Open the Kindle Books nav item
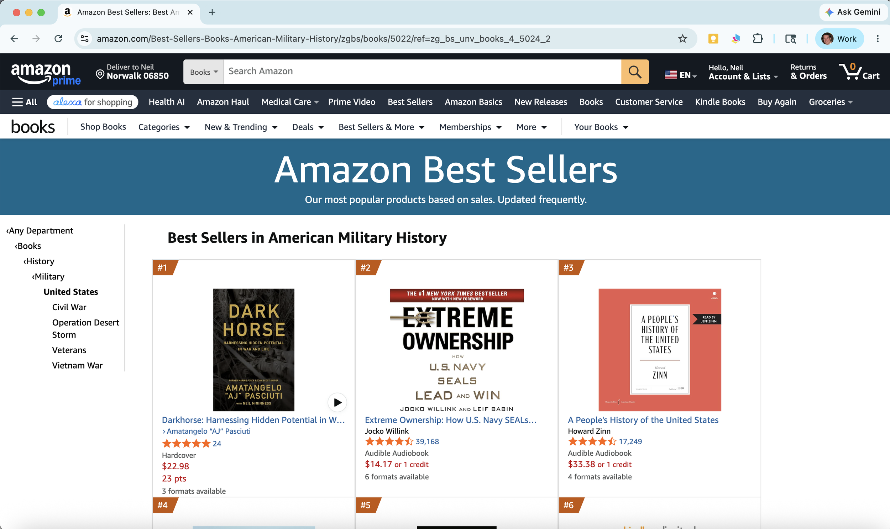The height and width of the screenshot is (529, 890). 720,102
